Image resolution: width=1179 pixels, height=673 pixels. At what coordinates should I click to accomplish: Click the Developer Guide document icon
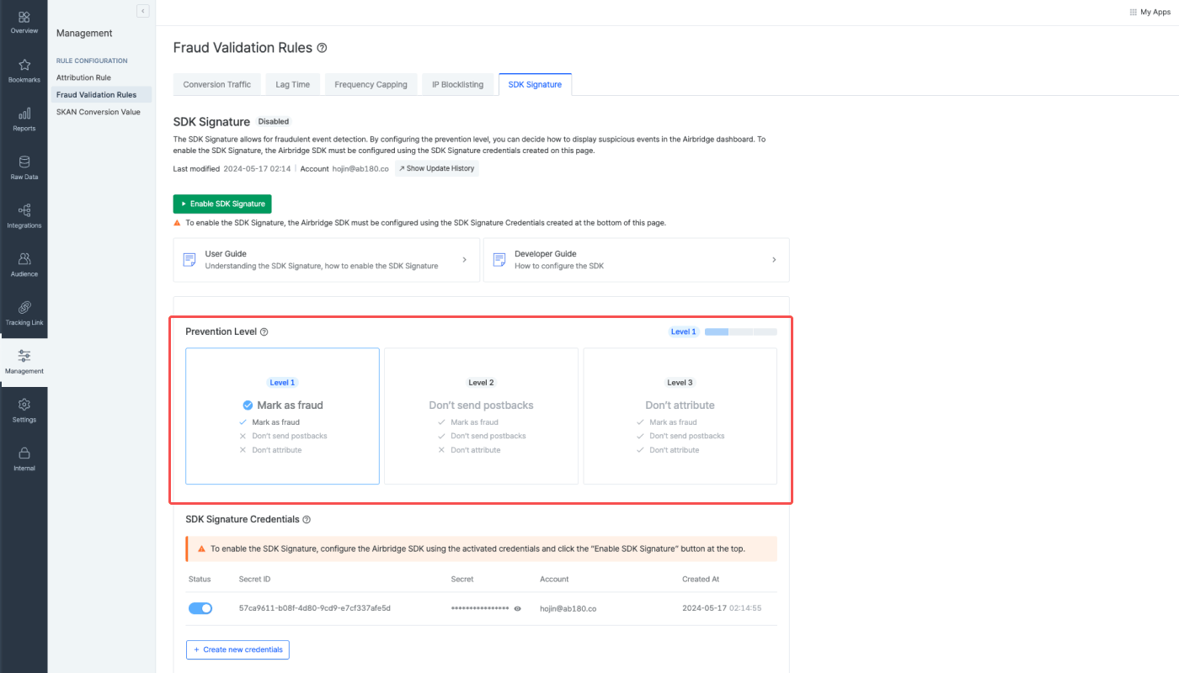[x=500, y=260]
